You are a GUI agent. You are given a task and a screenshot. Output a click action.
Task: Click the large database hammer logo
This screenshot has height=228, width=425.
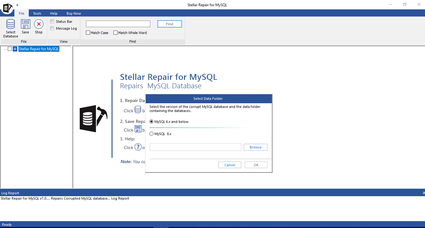(93, 119)
